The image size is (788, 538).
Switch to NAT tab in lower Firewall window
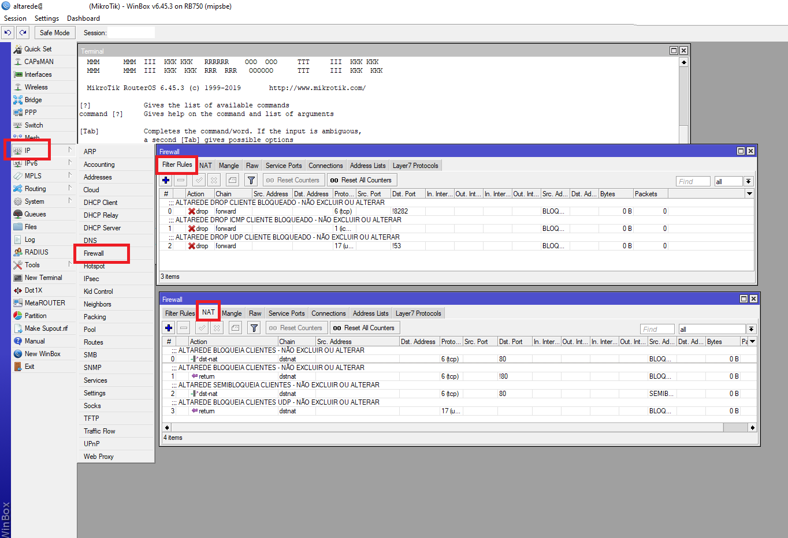(209, 312)
